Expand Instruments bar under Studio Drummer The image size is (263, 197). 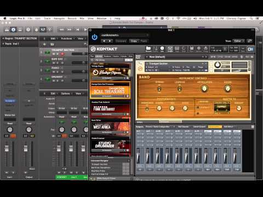110,150
